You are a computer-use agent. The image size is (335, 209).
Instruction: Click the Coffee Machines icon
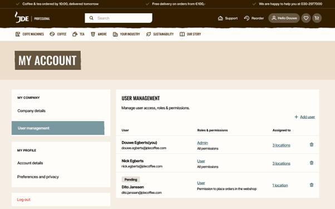18,34
